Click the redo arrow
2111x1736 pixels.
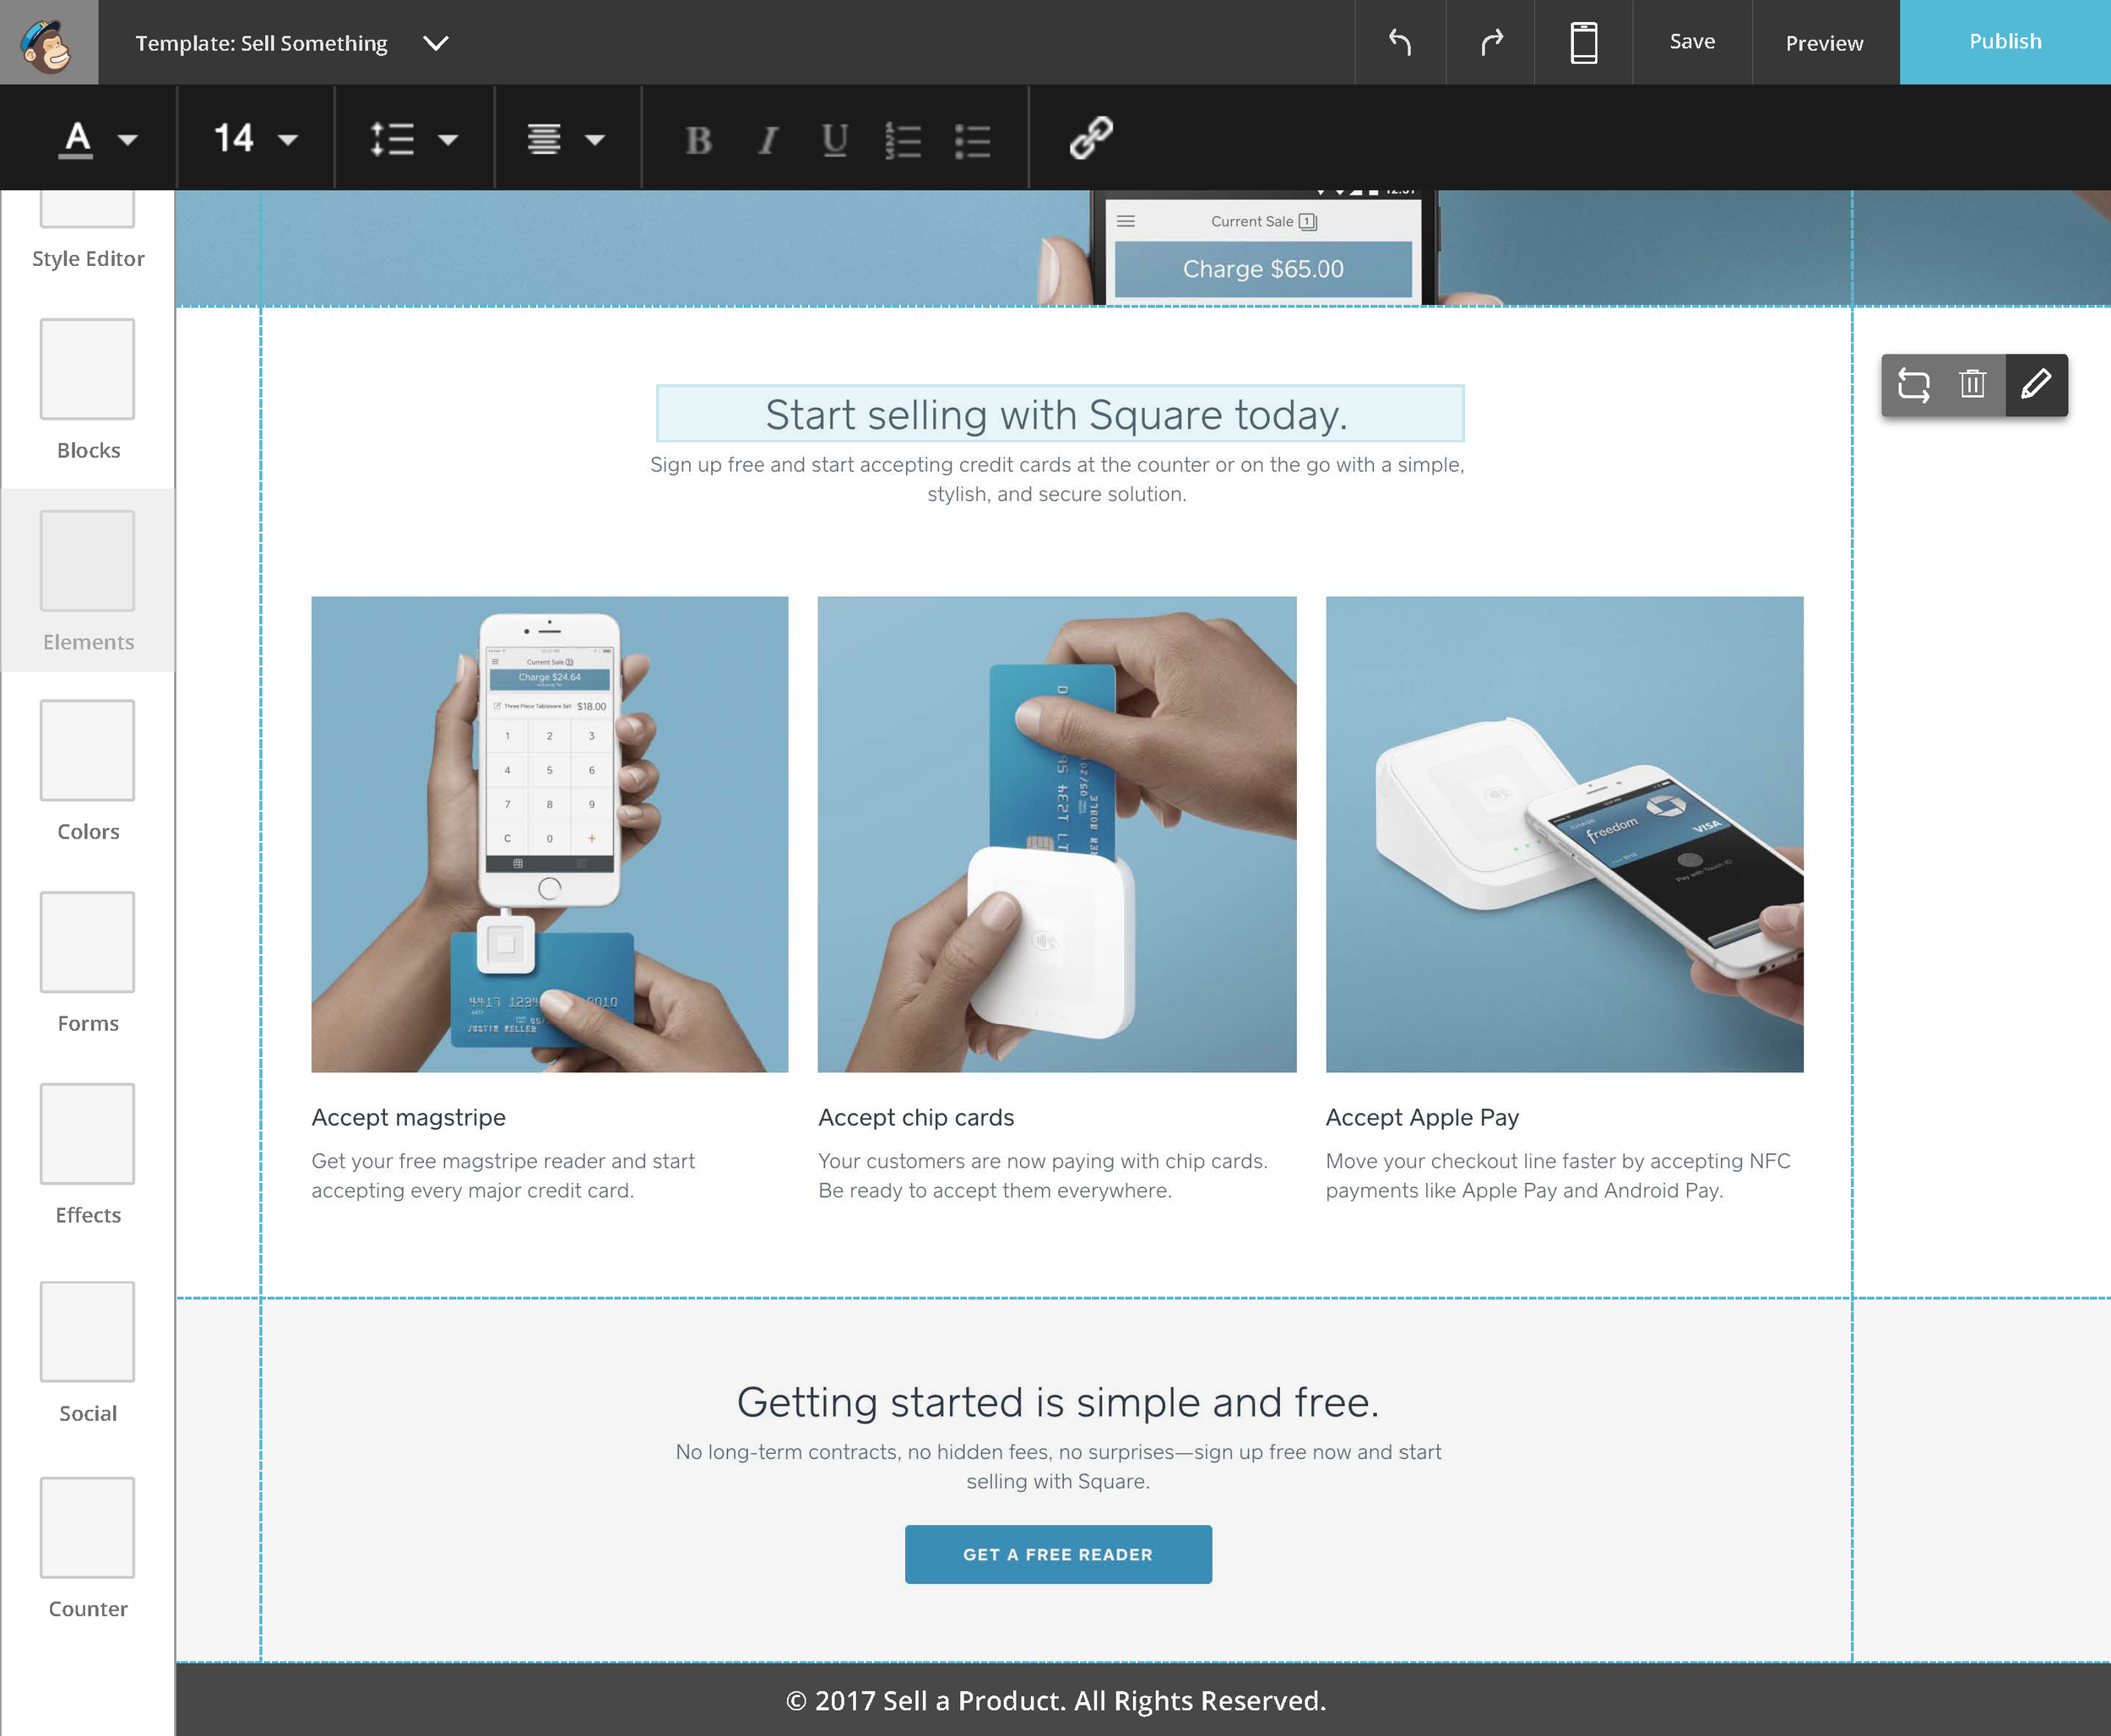1491,42
